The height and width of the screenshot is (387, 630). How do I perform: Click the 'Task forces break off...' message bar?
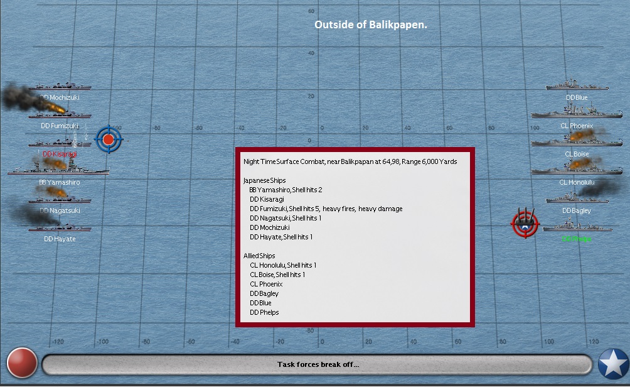coord(318,364)
